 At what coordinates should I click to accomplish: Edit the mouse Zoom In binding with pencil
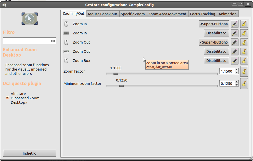(x=235, y=24)
